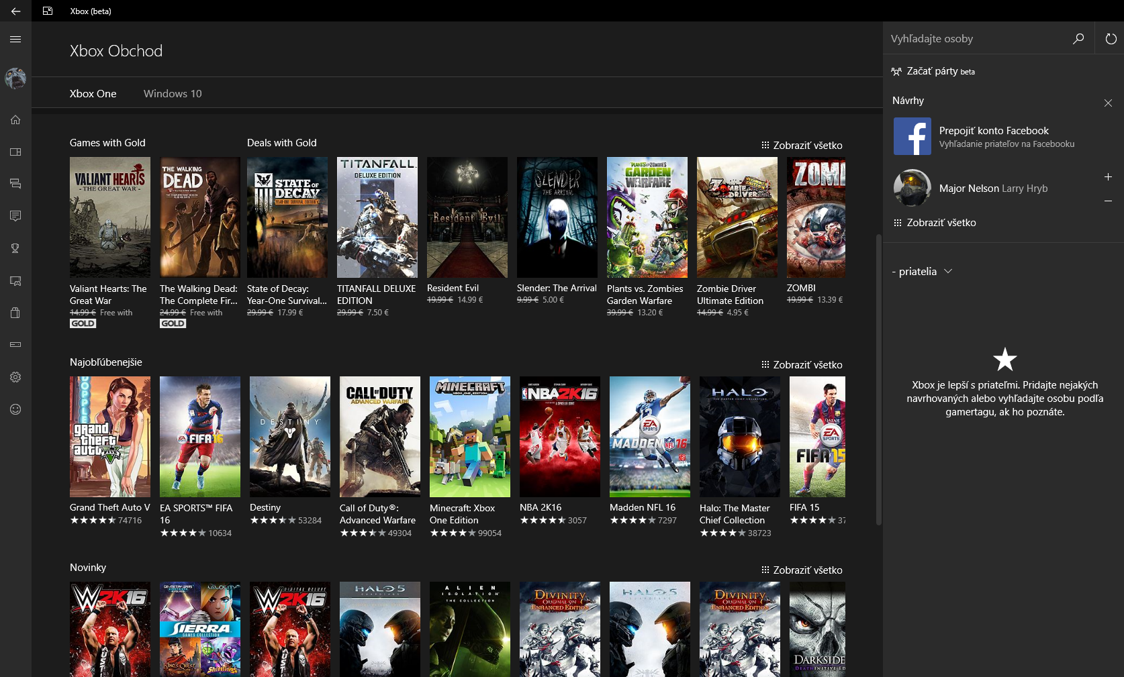Click the Resident Evil 14.99 € price
This screenshot has height=677, width=1124.
[x=470, y=300]
